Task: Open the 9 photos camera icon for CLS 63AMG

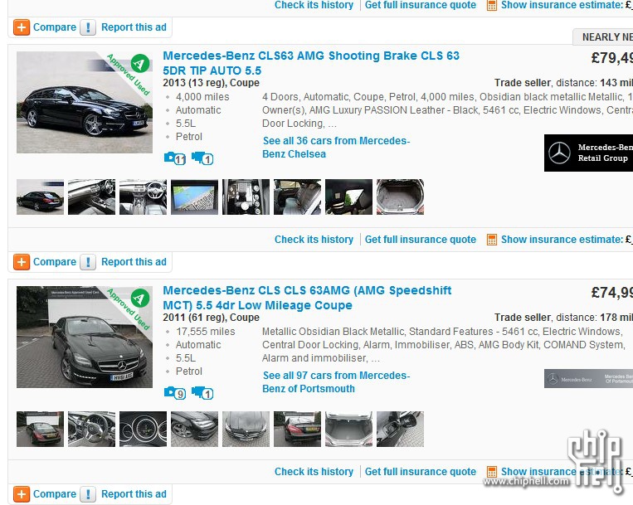Action: point(175,393)
